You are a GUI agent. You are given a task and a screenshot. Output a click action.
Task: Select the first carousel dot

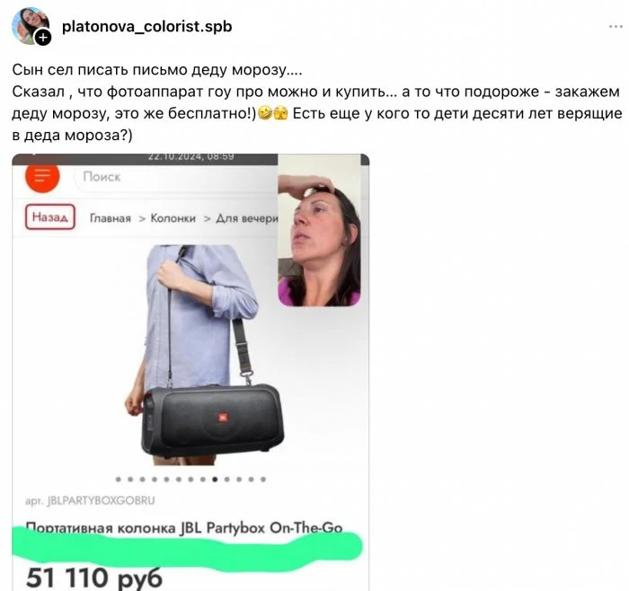(119, 479)
